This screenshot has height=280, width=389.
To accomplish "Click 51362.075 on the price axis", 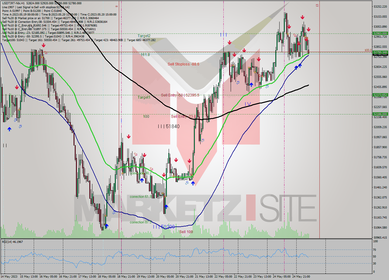I will [380, 197].
